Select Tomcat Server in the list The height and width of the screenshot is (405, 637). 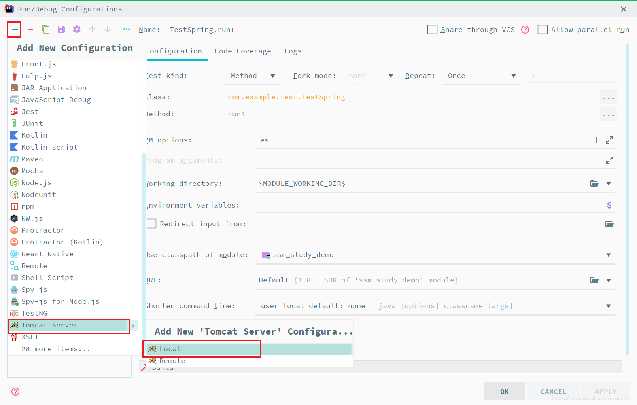69,325
